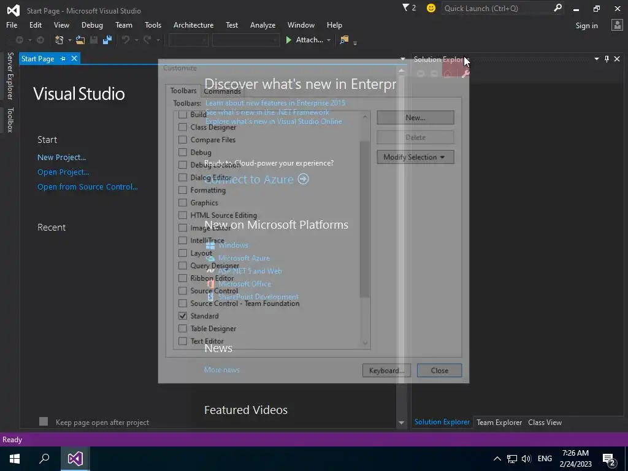This screenshot has height=471, width=628.
Task: Click the Solution Explorer properties wrench icon
Action: [465, 74]
